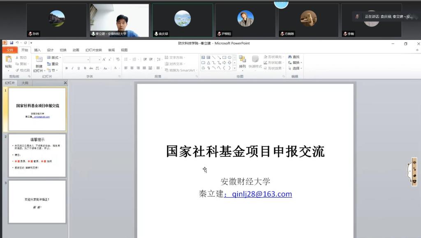Open the Insert (插入) ribbon tab
This screenshot has height=238, width=421.
(x=37, y=50)
